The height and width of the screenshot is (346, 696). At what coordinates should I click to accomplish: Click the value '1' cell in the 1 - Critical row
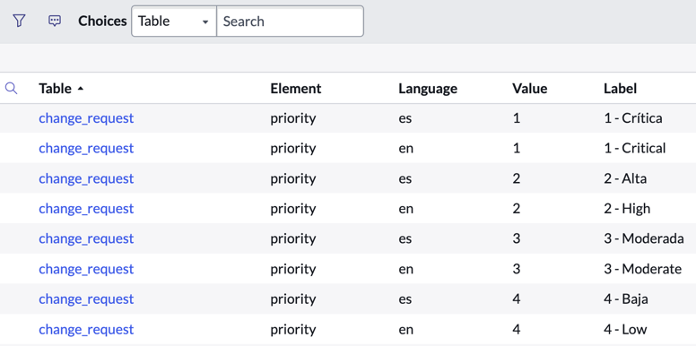[516, 148]
